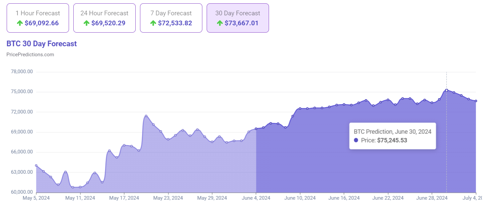
Task: Click the BTC 30 Day Forecast heading
Action: (42, 44)
